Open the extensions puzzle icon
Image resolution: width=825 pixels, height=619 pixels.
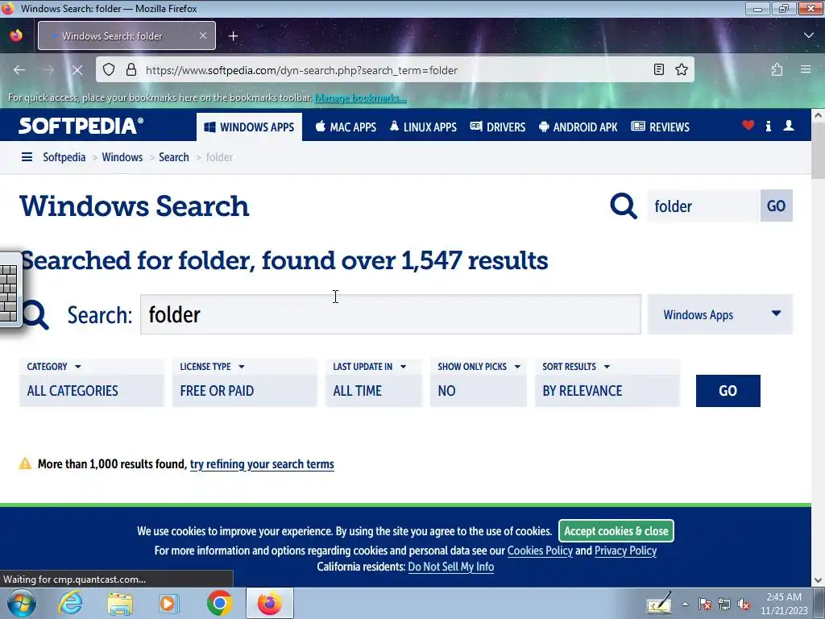point(777,69)
